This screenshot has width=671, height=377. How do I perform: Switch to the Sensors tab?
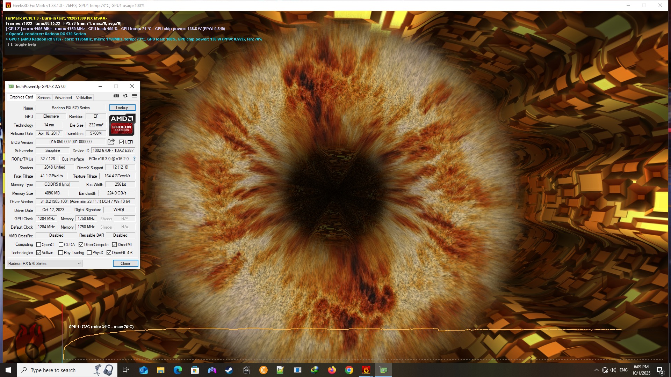coord(44,98)
